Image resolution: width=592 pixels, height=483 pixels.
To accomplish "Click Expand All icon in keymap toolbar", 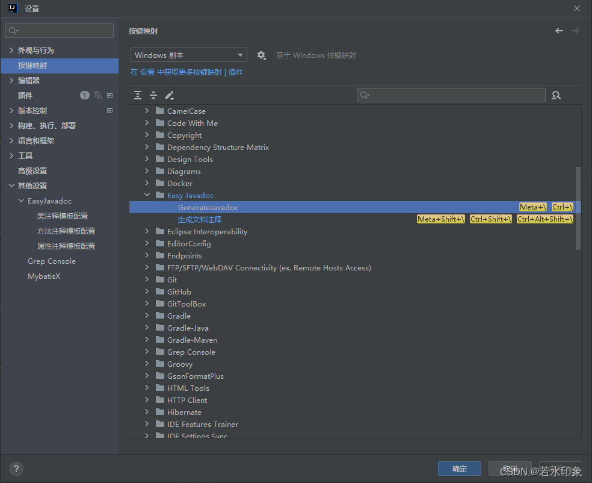I will coord(138,95).
